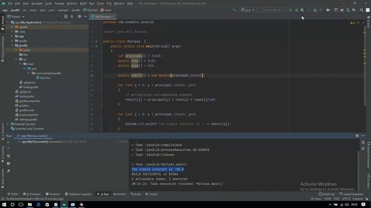Image resolution: width=371 pixels, height=208 pixels.
Task: Collapse the src folder in tree
Action: (x=16, y=59)
